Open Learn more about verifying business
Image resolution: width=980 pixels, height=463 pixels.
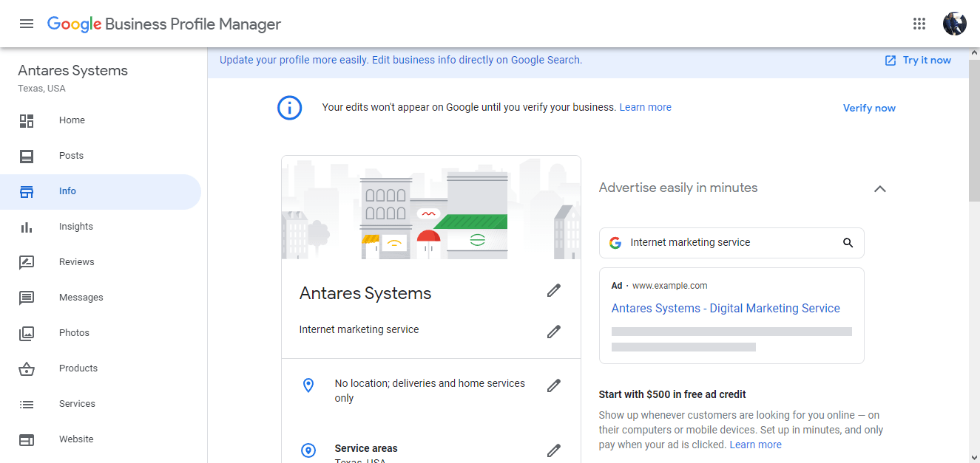coord(645,107)
